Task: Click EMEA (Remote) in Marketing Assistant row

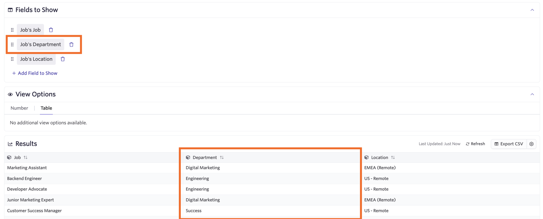Action: click(x=380, y=168)
